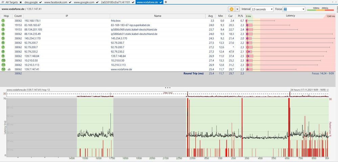The height and width of the screenshot is (162, 338).
Task: Select the www.vodafone.de name in hop 12
Action: pyautogui.click(x=121, y=69)
